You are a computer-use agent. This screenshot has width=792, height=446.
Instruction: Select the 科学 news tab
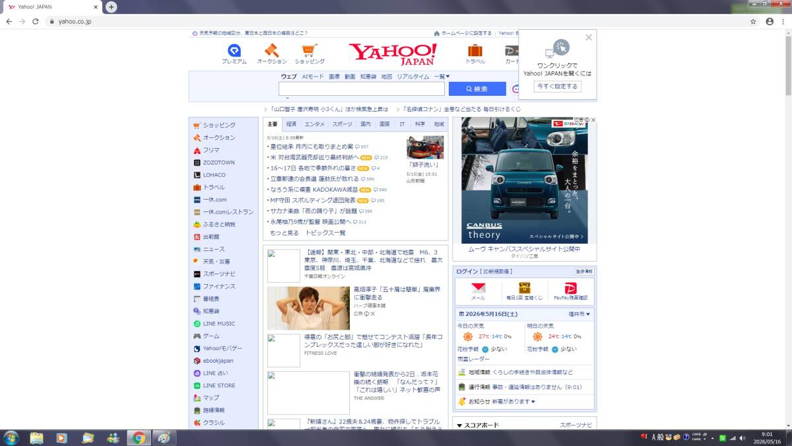pyautogui.click(x=420, y=124)
